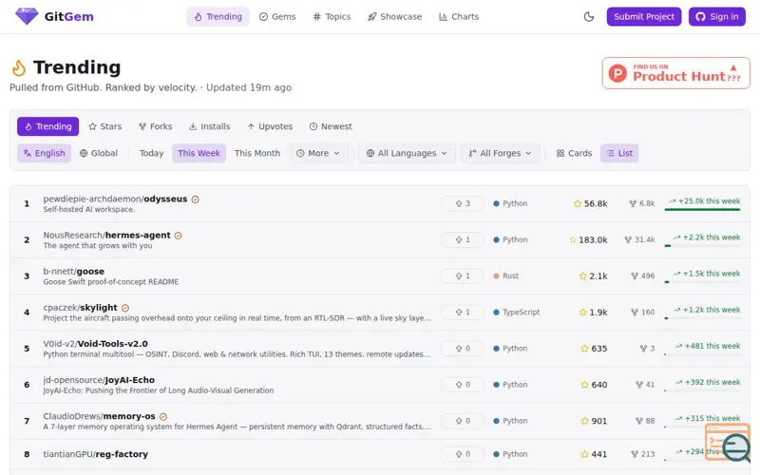Image resolution: width=760 pixels, height=475 pixels.
Task: Upvote the goose repository
Action: click(x=463, y=275)
